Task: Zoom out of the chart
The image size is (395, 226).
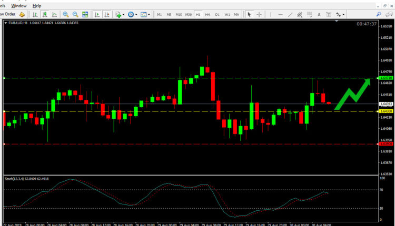Action: coord(75,15)
